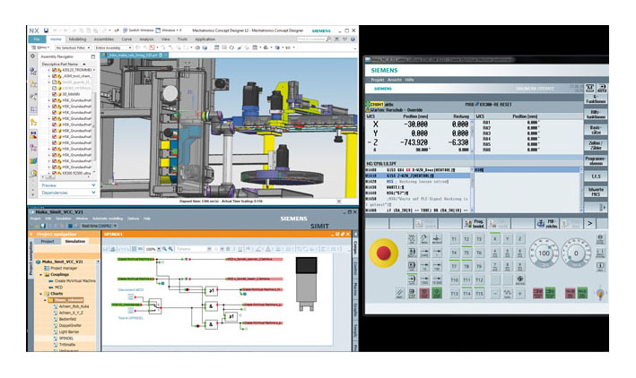Click the Istwerte MKS softkey
636x378 pixels.
[596, 192]
